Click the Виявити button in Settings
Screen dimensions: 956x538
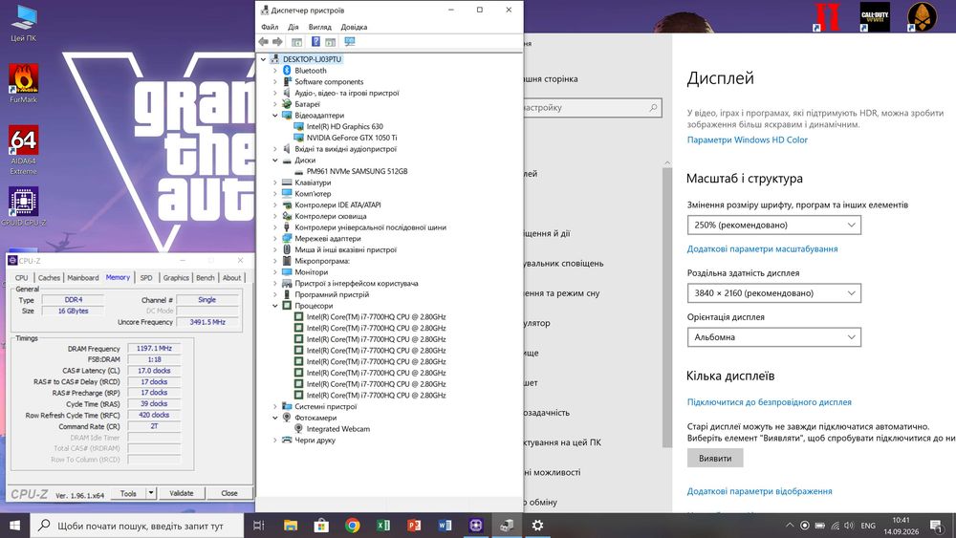click(x=715, y=458)
